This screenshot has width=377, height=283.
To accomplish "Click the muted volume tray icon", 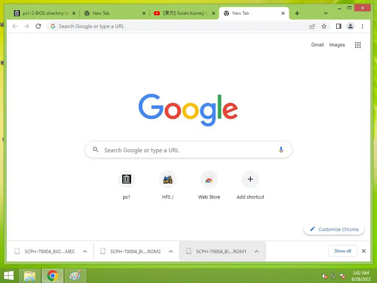I will [x=324, y=276].
